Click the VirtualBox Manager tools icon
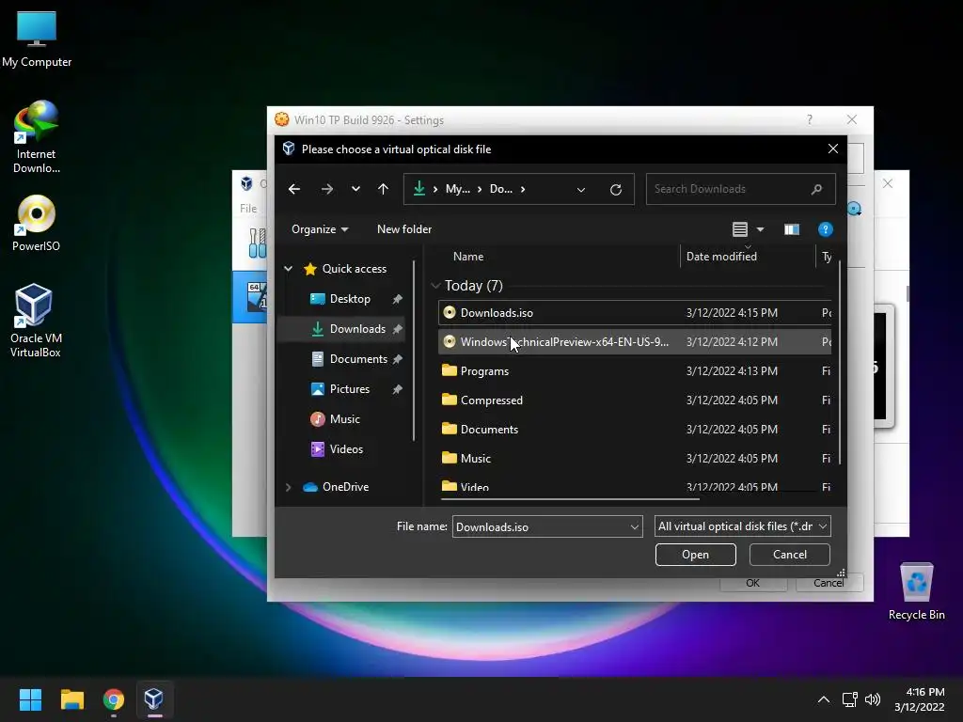 tap(258, 243)
